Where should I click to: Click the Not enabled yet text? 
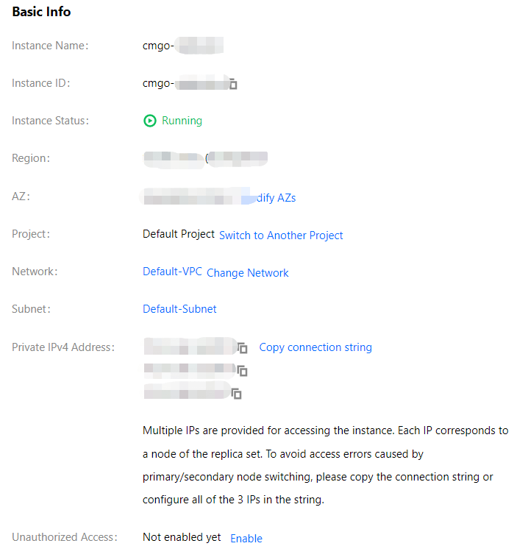(182, 537)
